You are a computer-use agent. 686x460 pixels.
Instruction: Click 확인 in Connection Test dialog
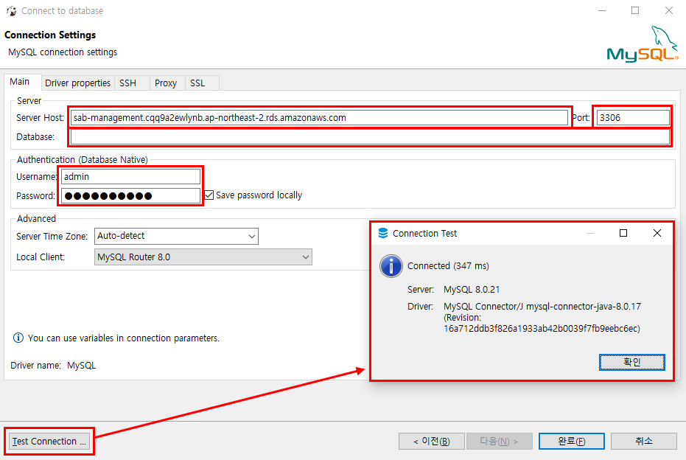point(631,363)
